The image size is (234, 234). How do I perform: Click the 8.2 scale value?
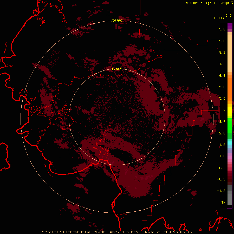click(x=222, y=52)
